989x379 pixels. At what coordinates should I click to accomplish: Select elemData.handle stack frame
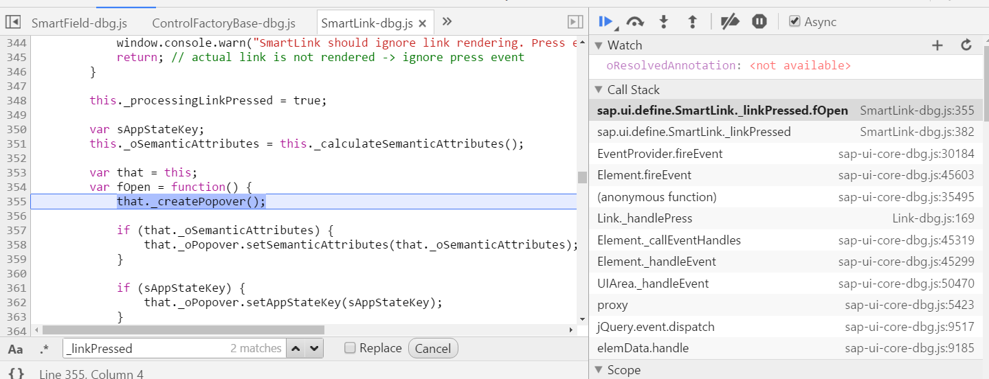[x=786, y=348]
